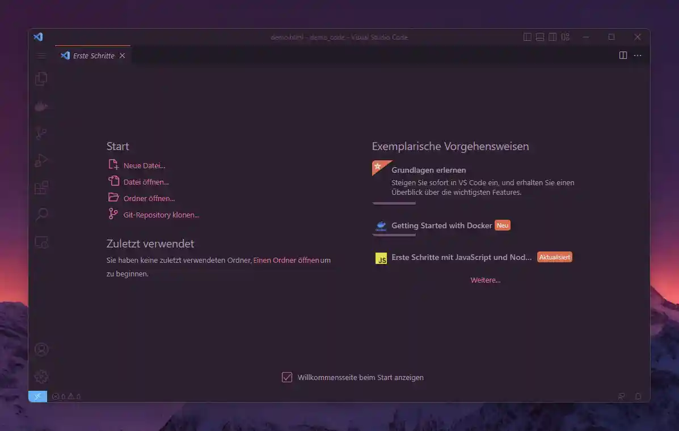Image resolution: width=679 pixels, height=431 pixels.
Task: Click the Ordner öffnen folder icon
Action: pos(113,198)
